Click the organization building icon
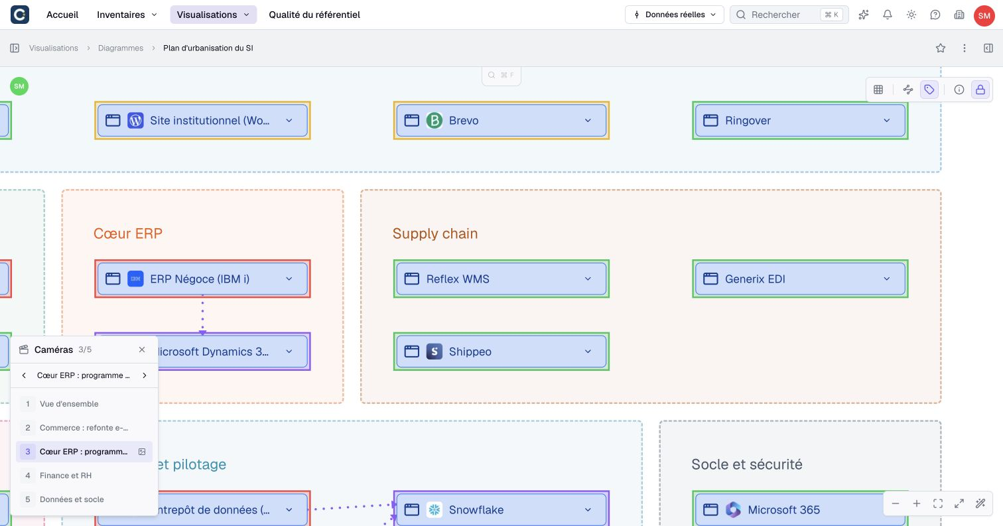1003x526 pixels. point(959,15)
